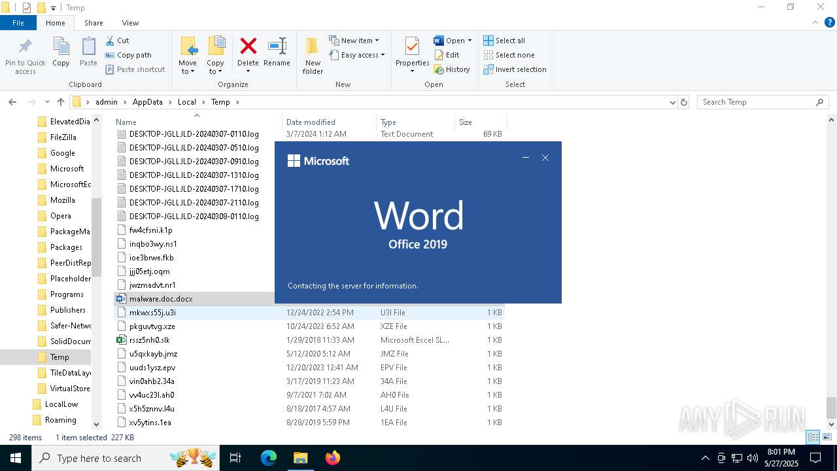Switch to the Share ribbon tab
Image resolution: width=837 pixels, height=471 pixels.
(94, 23)
